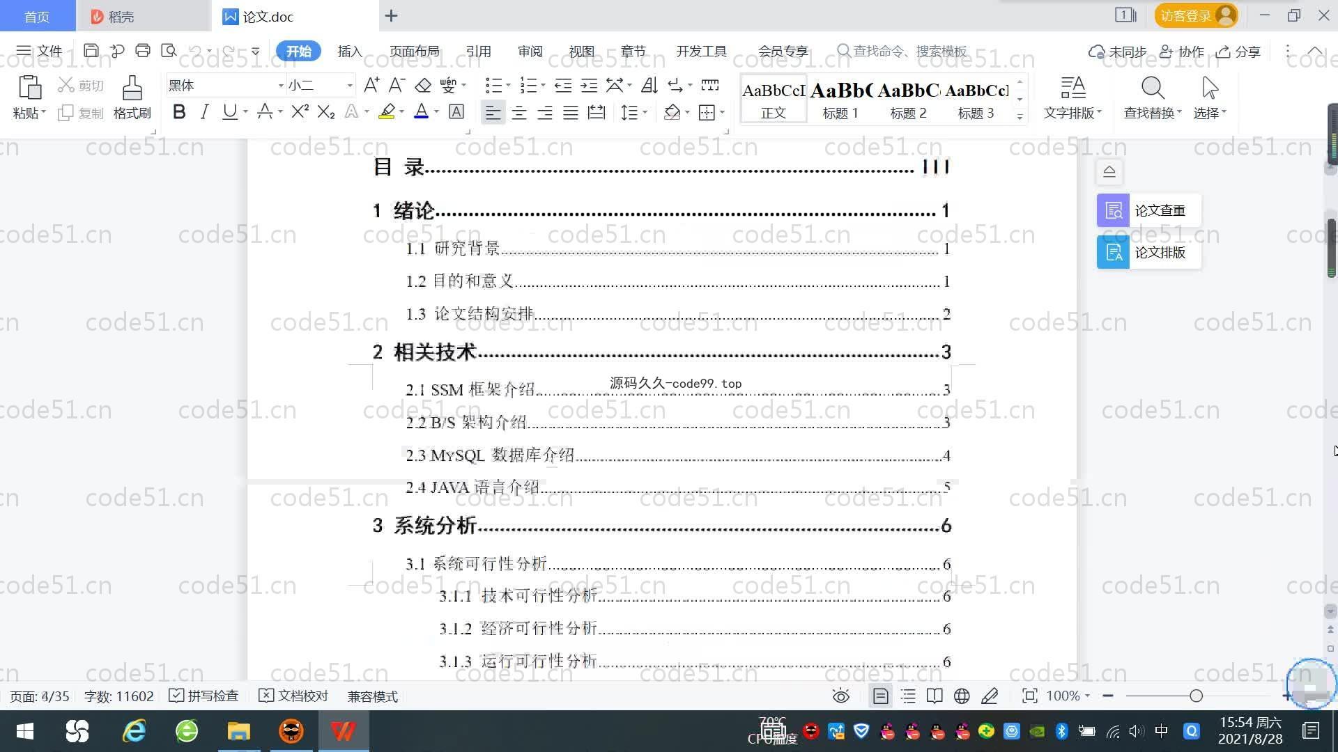1338x752 pixels.
Task: Open 文字排版 text layout button
Action: [1072, 97]
